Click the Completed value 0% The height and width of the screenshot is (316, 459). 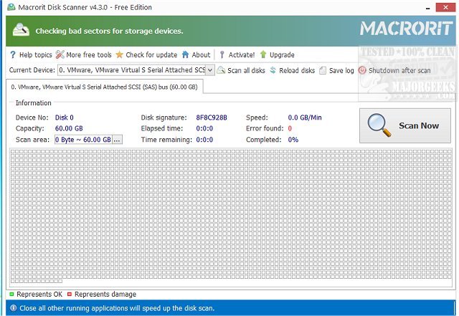(293, 140)
